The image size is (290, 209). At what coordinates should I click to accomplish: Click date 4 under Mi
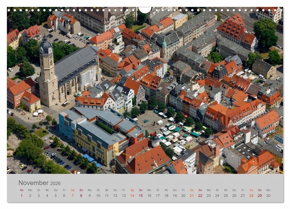[47, 196]
